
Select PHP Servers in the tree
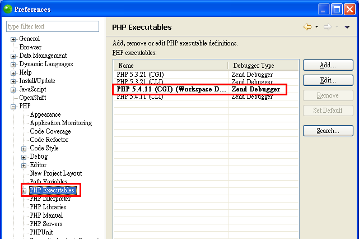pyautogui.click(x=46, y=224)
